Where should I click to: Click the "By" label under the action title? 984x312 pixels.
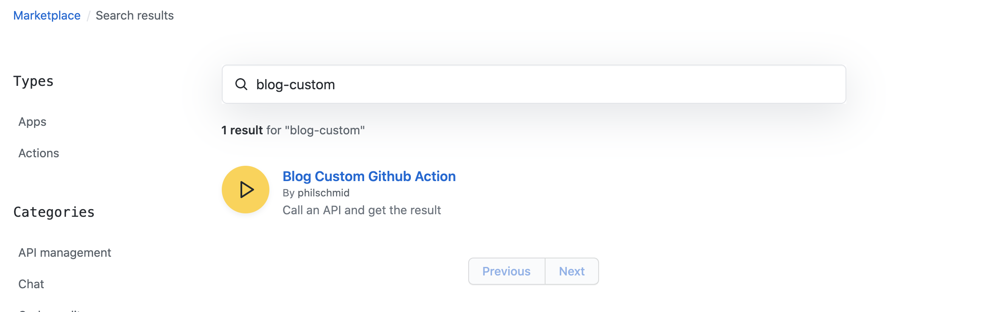(288, 193)
